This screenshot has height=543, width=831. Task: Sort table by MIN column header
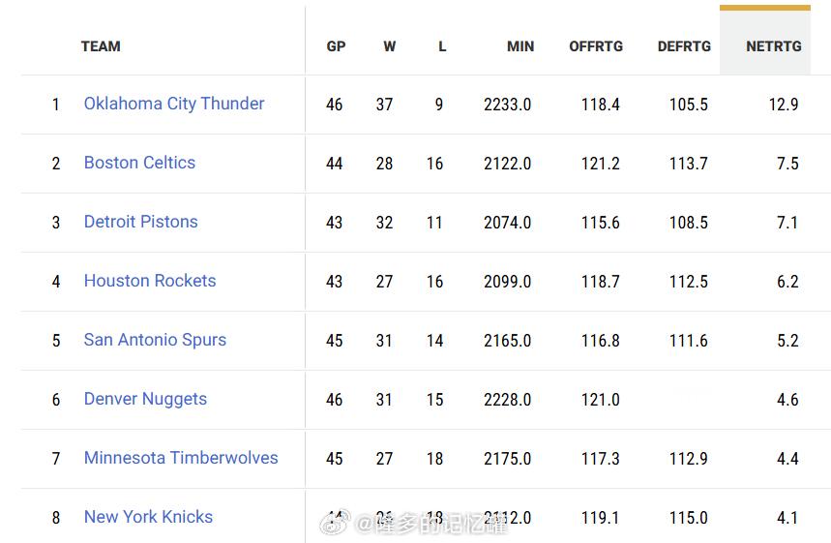pos(520,45)
